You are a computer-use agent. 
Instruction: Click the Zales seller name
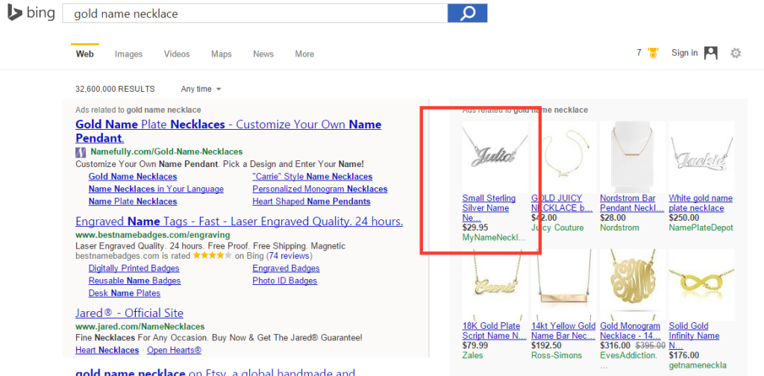pos(472,355)
